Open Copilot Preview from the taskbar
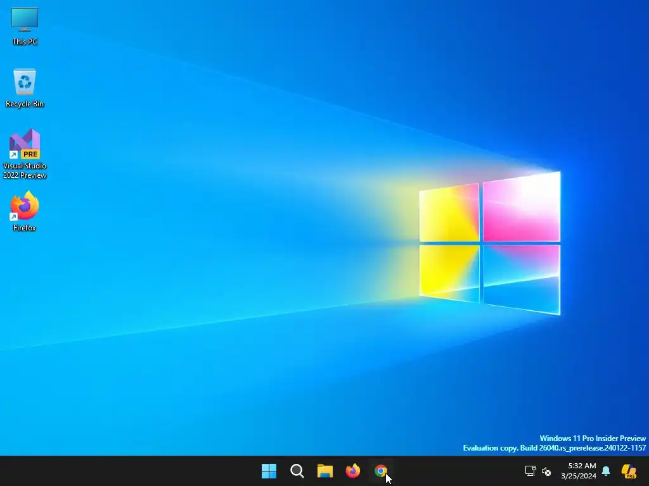Viewport: 649px width, 486px height. coord(629,471)
